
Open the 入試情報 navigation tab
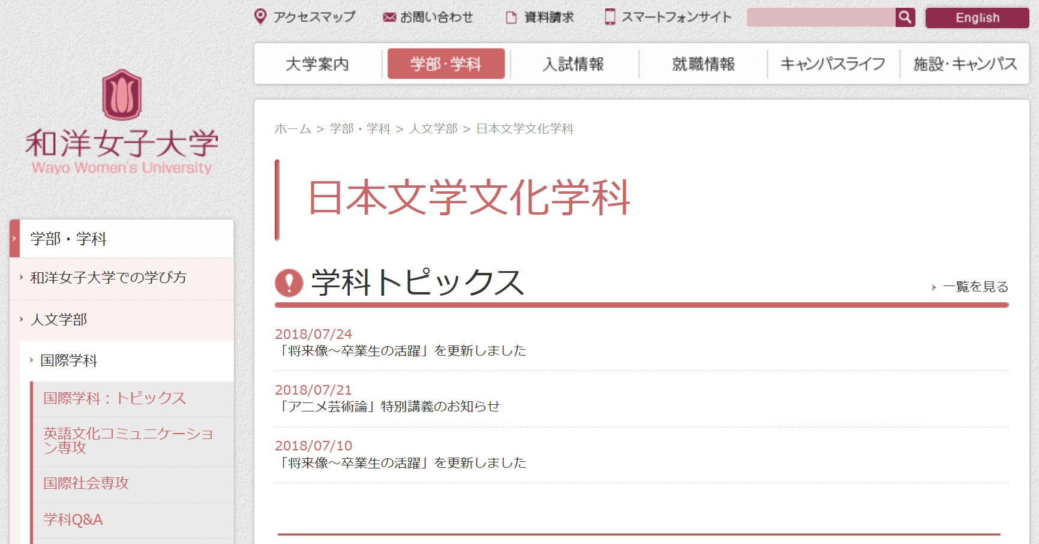pos(573,64)
